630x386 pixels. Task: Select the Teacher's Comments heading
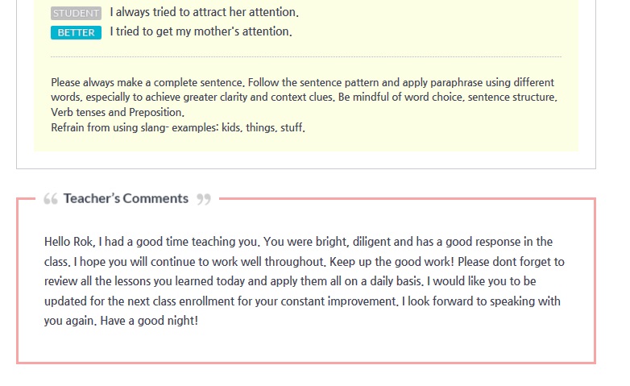click(x=126, y=198)
